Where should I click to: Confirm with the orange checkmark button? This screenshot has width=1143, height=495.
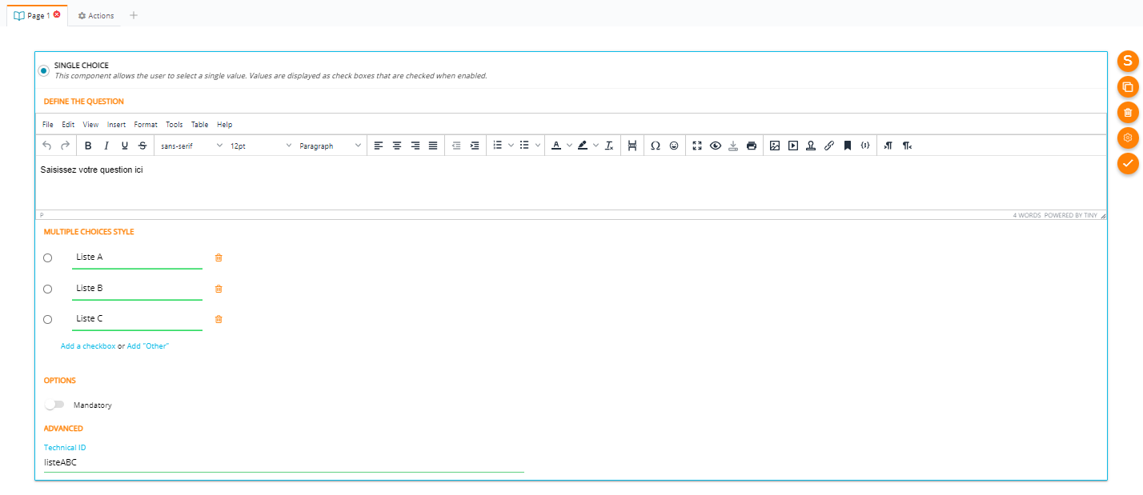(x=1127, y=163)
